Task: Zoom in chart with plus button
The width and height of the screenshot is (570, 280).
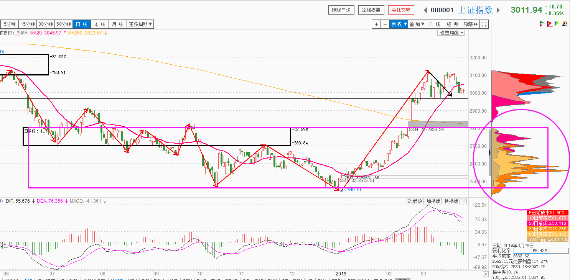Action: (377, 24)
